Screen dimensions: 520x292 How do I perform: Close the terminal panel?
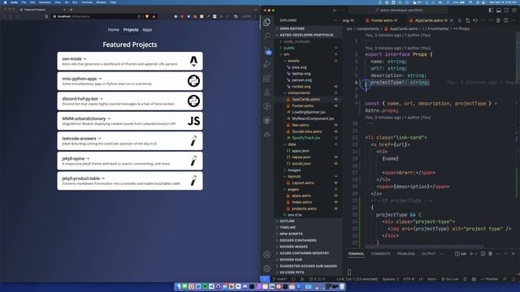pyautogui.click(x=513, y=254)
